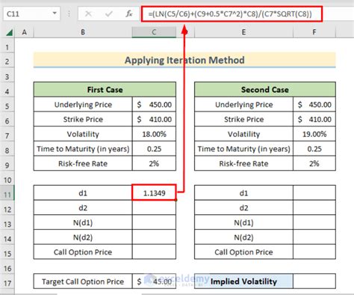Select column F header
Viewport: 354px width, 295px height.
[x=314, y=32]
